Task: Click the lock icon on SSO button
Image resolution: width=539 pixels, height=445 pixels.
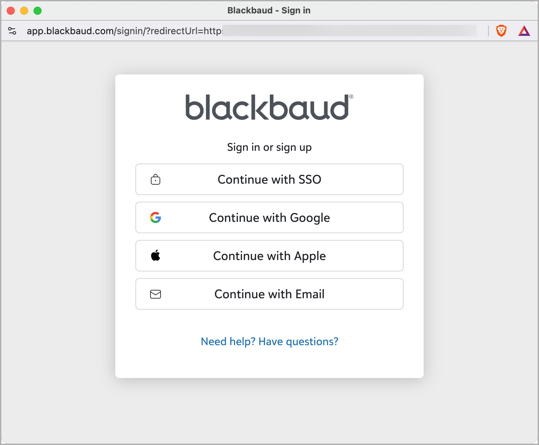Action: coord(156,179)
